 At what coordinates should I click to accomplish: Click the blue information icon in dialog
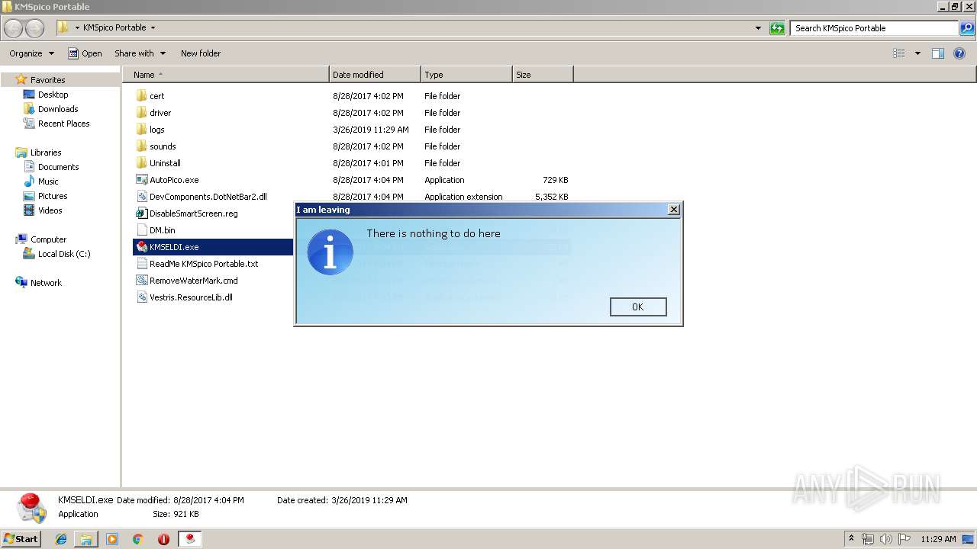coord(330,252)
